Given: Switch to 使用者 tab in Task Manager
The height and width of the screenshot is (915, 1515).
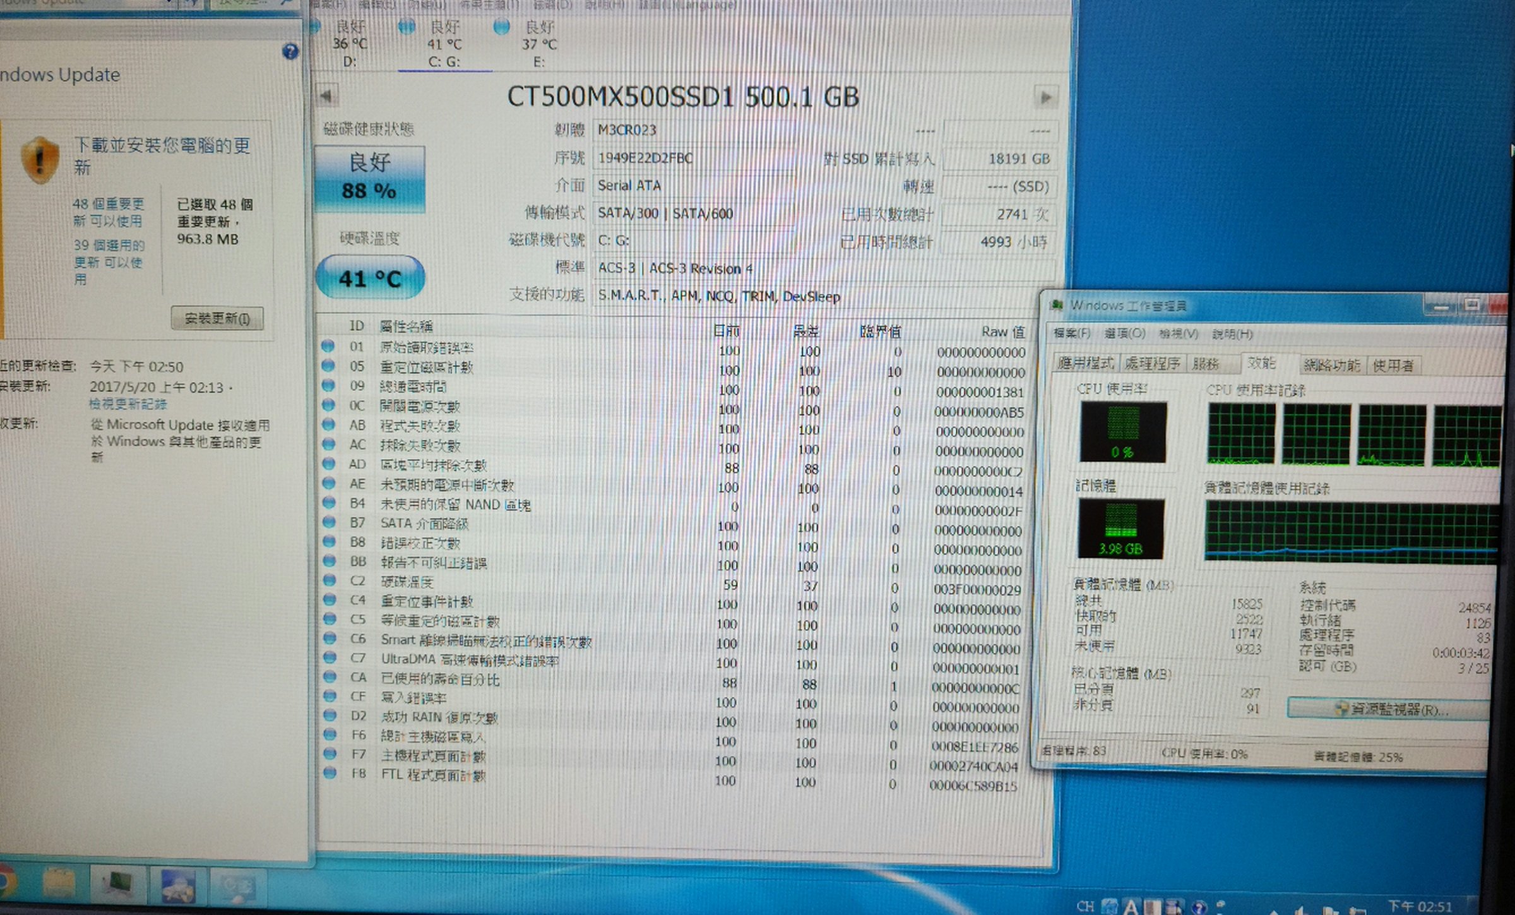Looking at the screenshot, I should tap(1393, 366).
